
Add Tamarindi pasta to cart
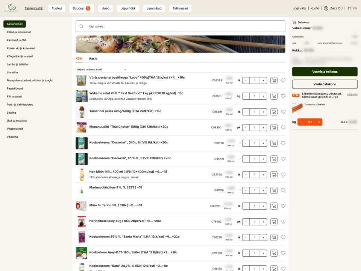click(x=274, y=112)
